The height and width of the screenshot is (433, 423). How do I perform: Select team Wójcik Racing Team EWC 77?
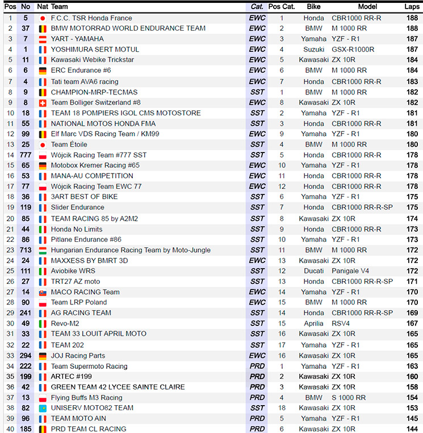(96, 187)
